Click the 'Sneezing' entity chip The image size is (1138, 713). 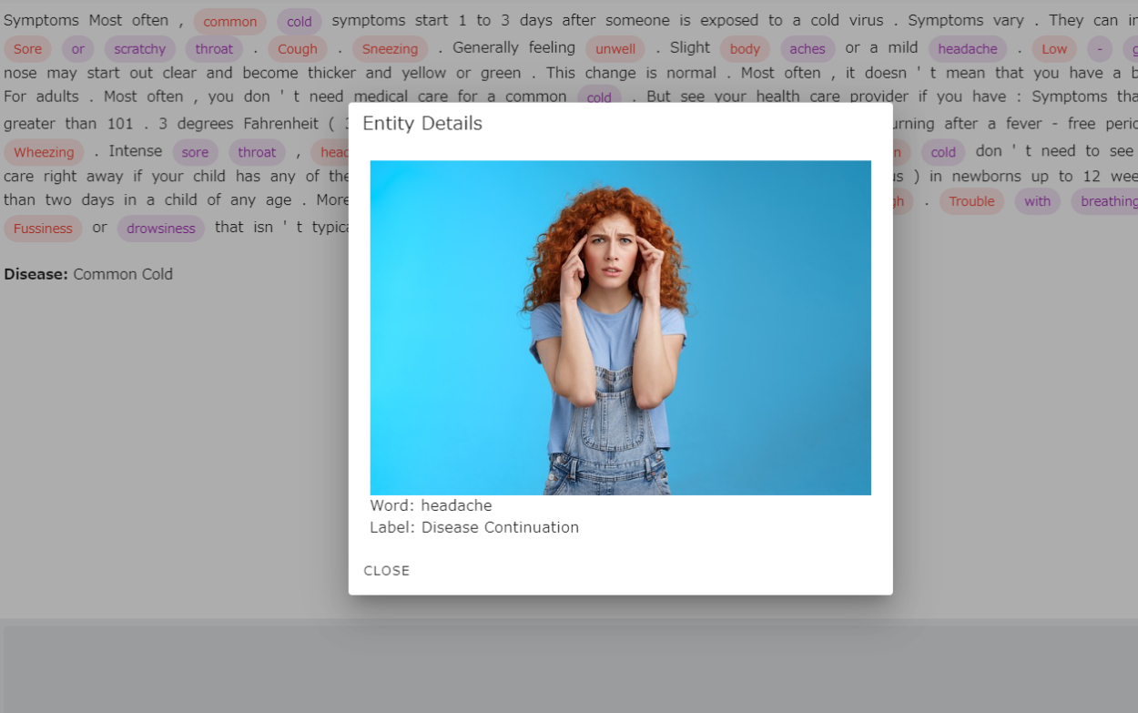[x=390, y=49]
